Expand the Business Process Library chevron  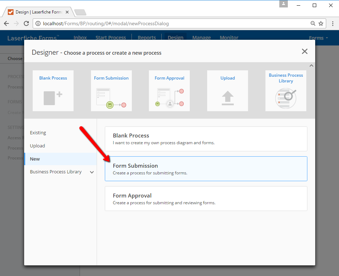coord(92,172)
